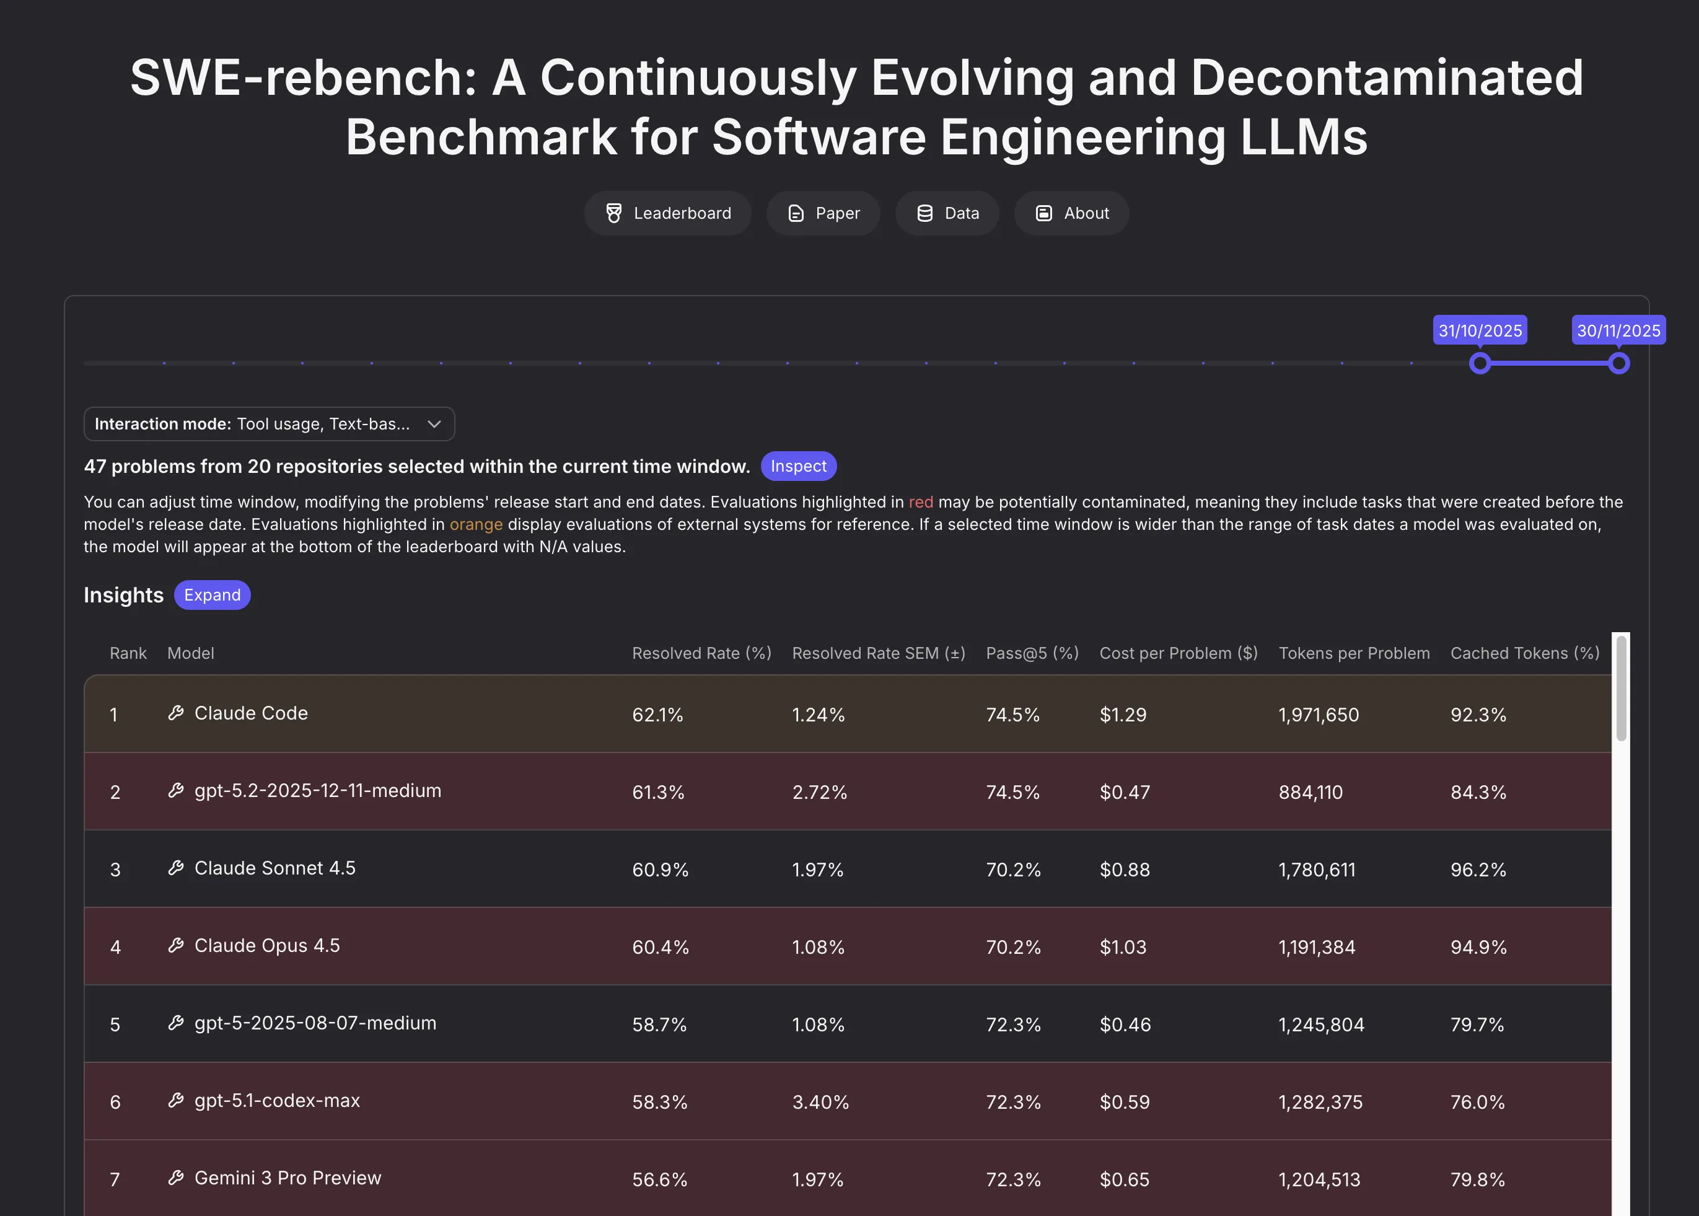Click the 31/10/2025 date badge
The image size is (1699, 1216).
(x=1480, y=330)
